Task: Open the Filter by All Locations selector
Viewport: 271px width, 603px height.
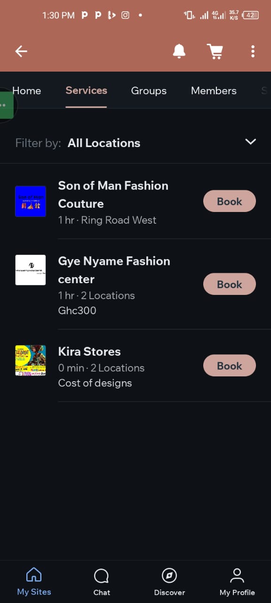Action: [x=135, y=143]
